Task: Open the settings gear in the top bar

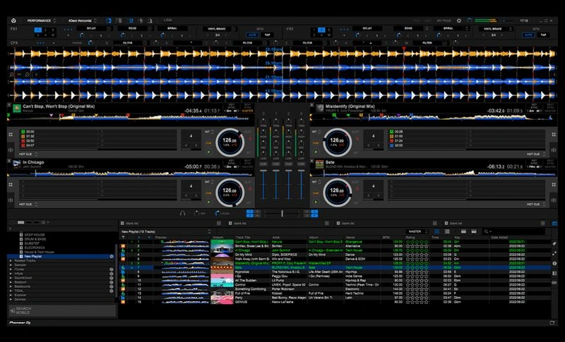Action: [458, 21]
